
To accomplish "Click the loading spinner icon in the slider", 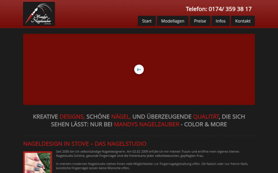I will 139,69.
